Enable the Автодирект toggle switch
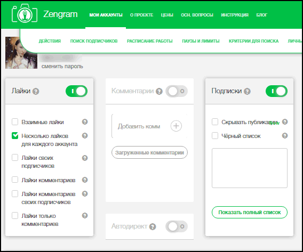The height and width of the screenshot is (252, 303). coord(177,226)
